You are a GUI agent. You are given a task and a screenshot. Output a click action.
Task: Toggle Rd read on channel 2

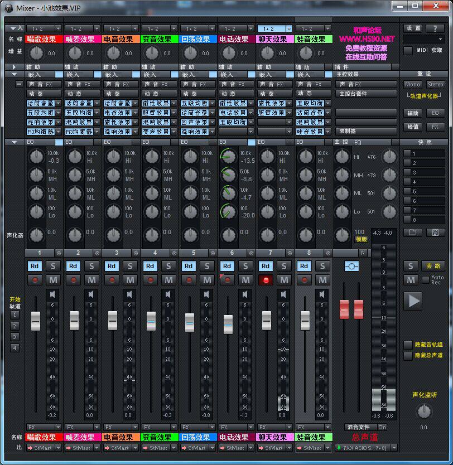coord(73,266)
